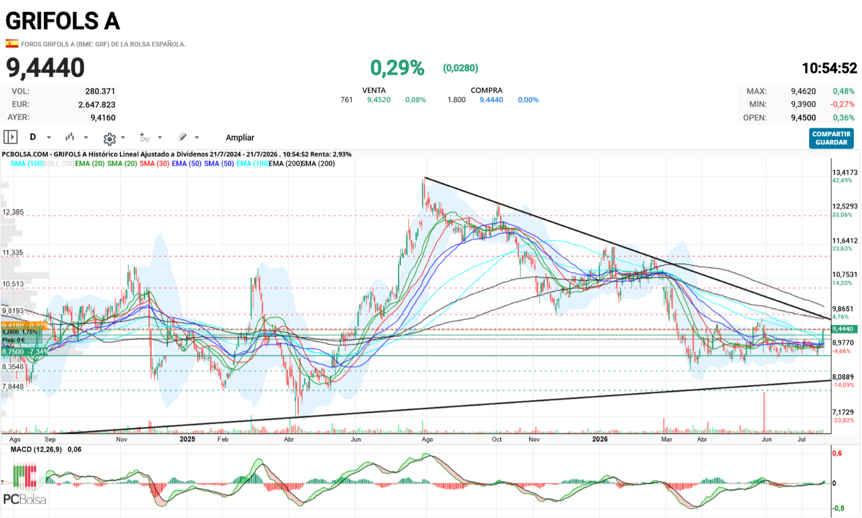Toggle the greyed BOLL (20) indicator label

59,163
